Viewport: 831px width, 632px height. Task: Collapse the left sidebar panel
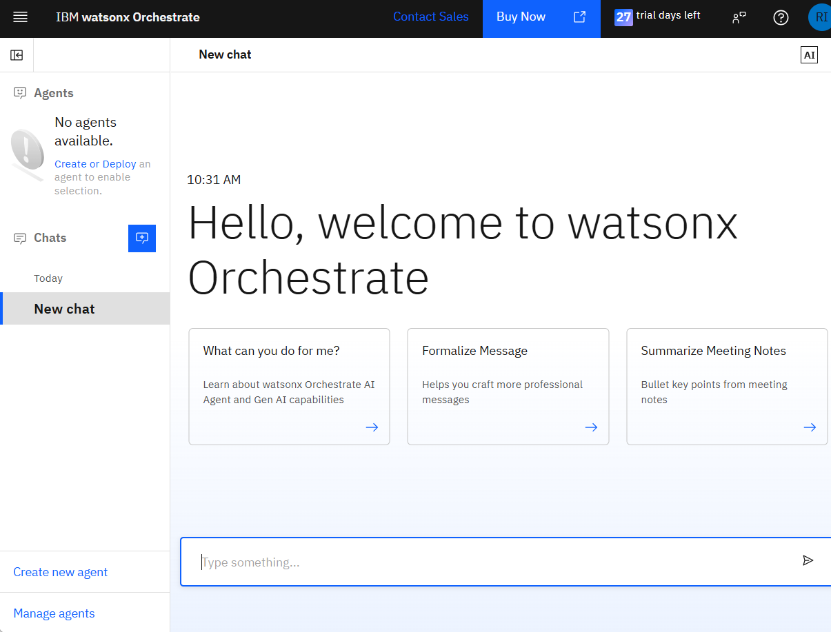click(17, 55)
